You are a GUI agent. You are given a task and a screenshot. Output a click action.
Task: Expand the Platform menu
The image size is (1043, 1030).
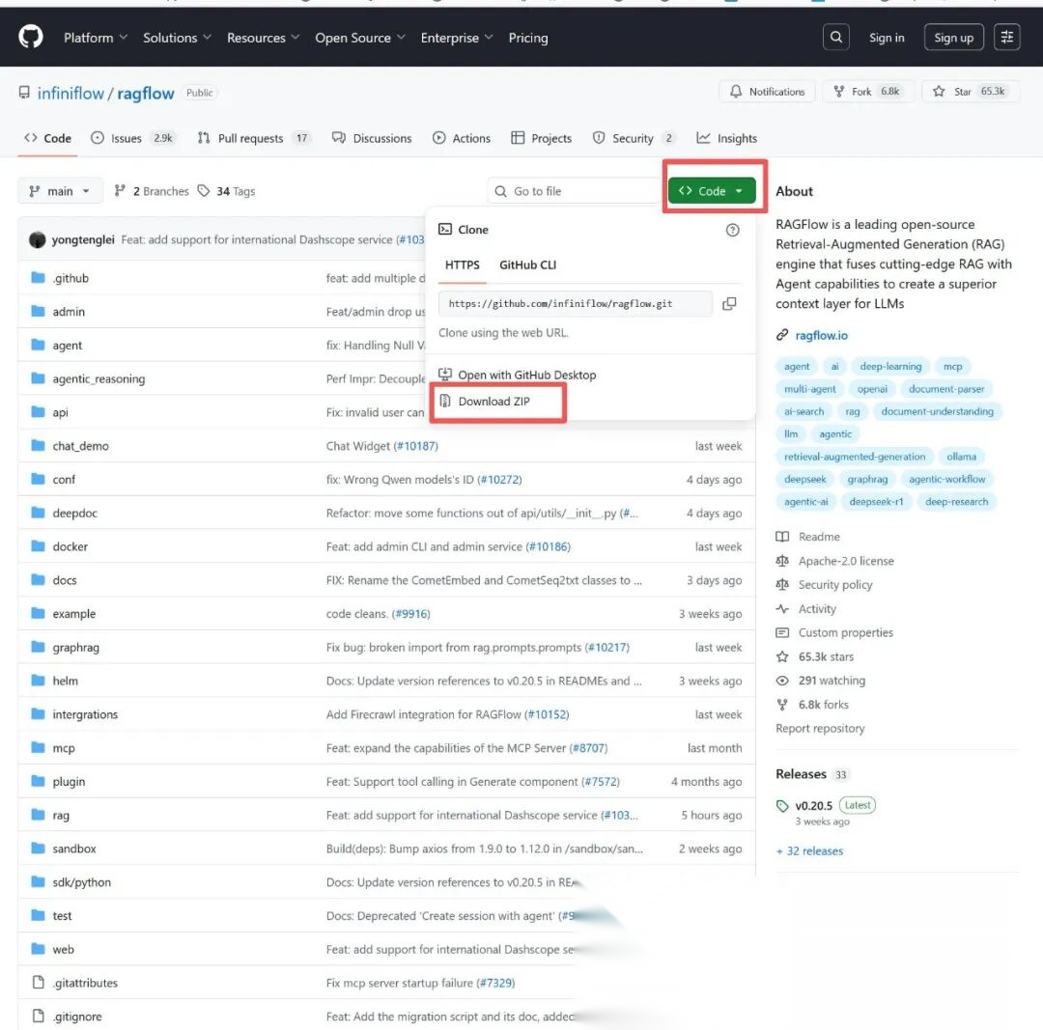(95, 38)
